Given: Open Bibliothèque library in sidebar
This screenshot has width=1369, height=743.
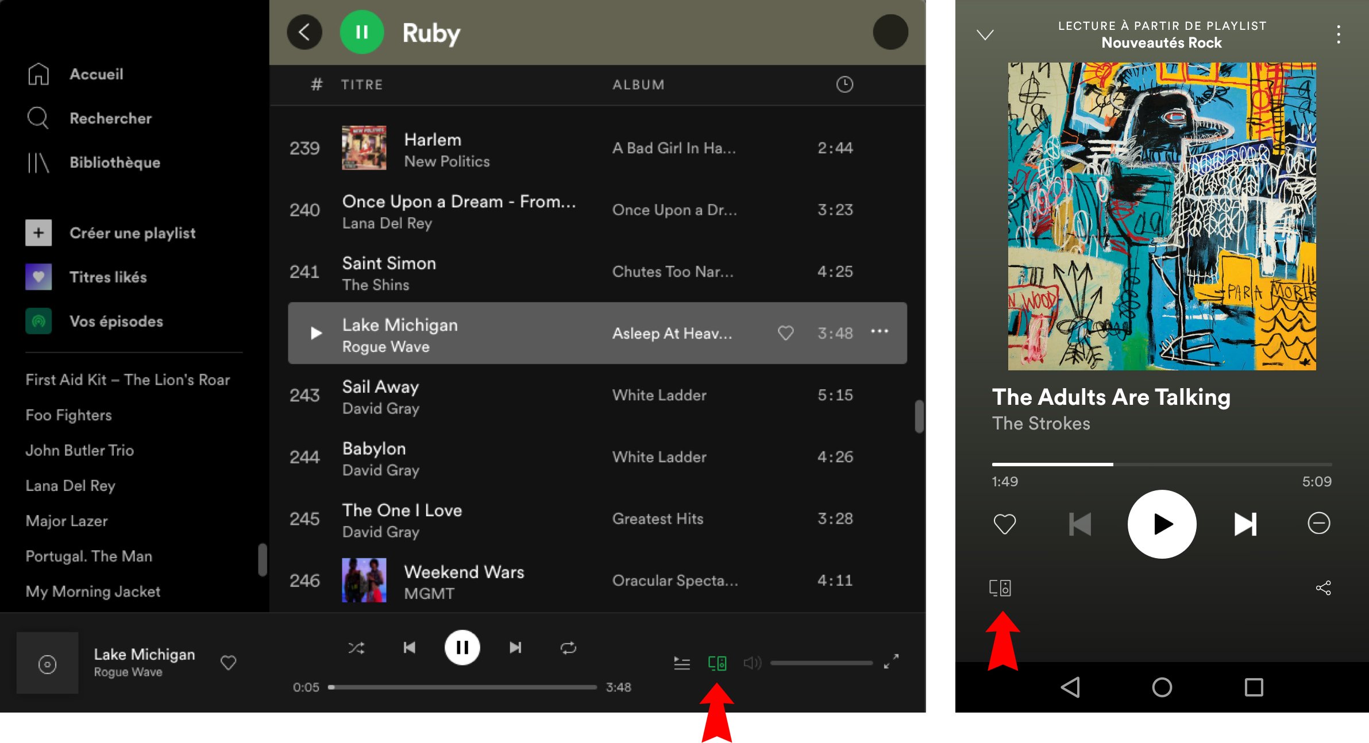Looking at the screenshot, I should click(x=93, y=162).
